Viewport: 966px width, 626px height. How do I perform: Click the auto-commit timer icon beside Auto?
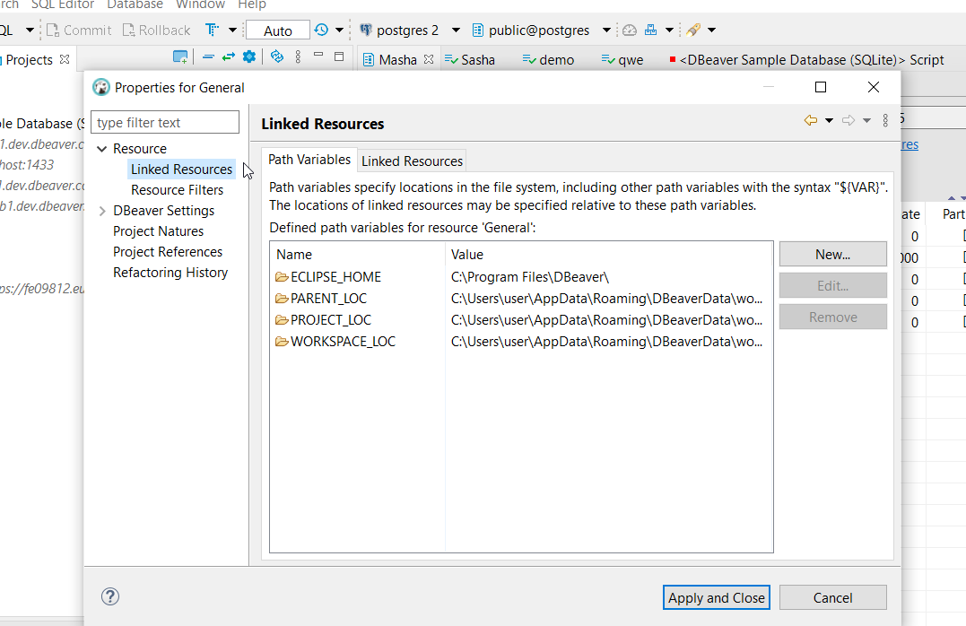tap(322, 30)
